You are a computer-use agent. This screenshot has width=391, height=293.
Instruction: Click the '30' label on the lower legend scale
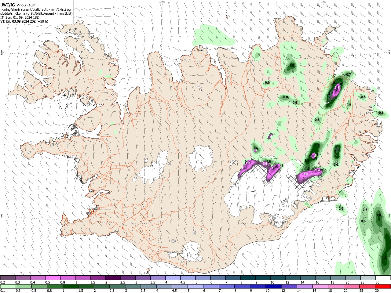377,291
